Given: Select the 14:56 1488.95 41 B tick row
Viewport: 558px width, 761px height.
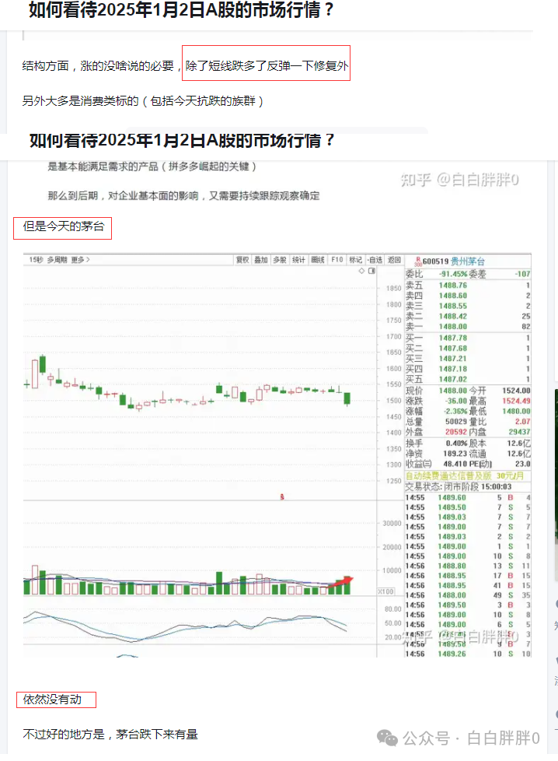Looking at the screenshot, I should click(468, 585).
